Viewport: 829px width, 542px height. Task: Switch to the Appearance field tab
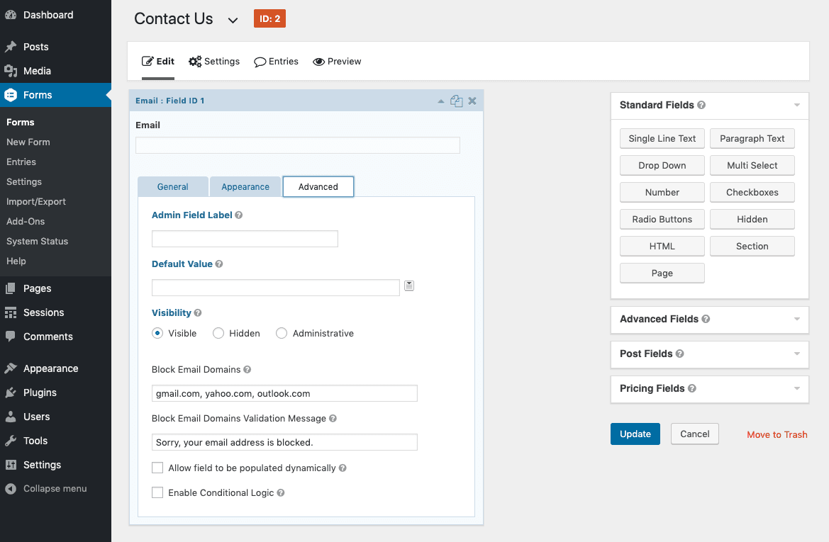point(245,187)
